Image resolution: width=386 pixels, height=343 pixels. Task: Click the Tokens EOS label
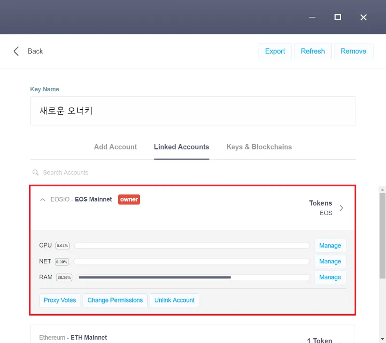click(320, 208)
